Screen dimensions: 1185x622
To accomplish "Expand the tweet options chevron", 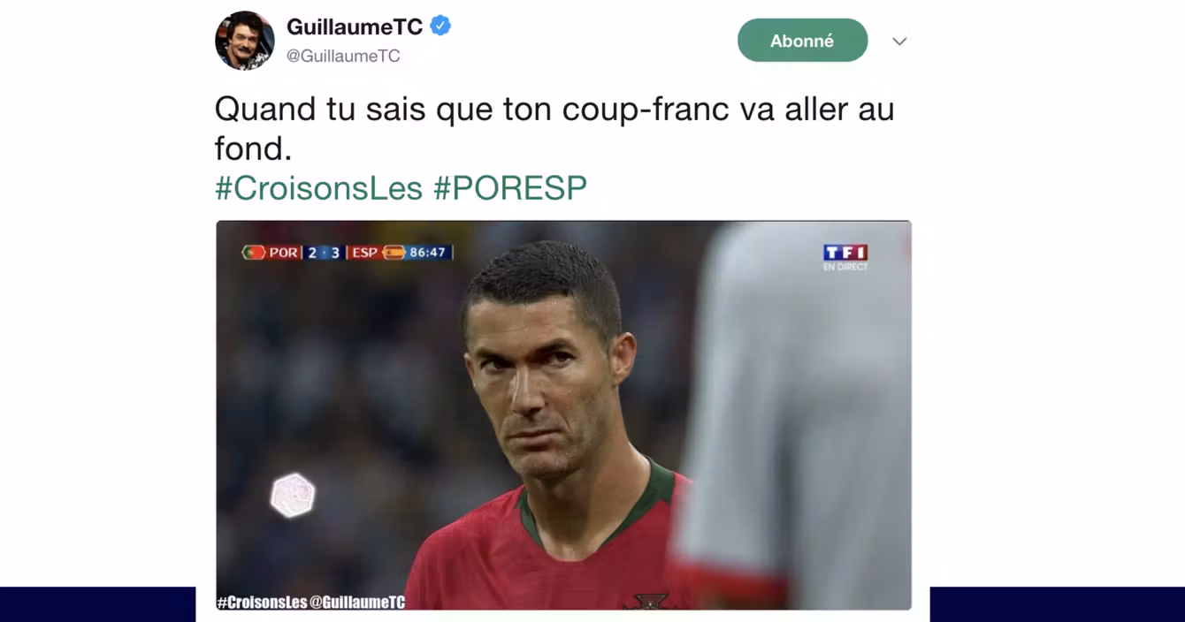I will [899, 42].
